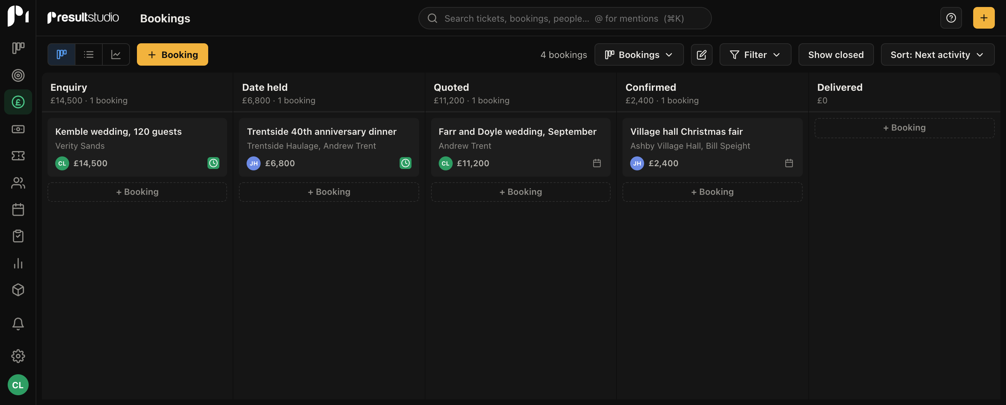This screenshot has width=1006, height=405.
Task: Open the people contacts sidebar icon
Action: pos(18,183)
